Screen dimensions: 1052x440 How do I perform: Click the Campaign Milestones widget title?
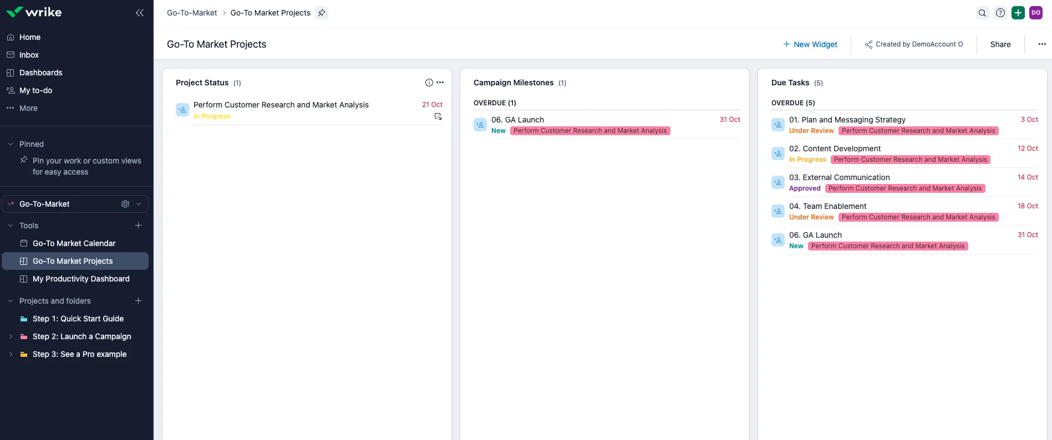coord(514,83)
